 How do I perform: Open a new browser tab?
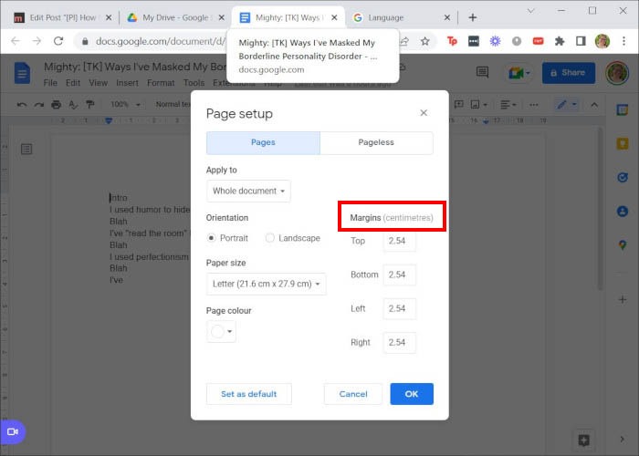(472, 17)
